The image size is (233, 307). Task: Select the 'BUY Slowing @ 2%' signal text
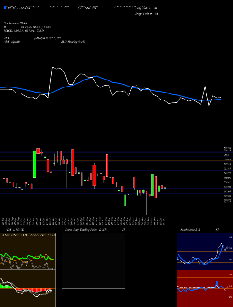click(73, 42)
